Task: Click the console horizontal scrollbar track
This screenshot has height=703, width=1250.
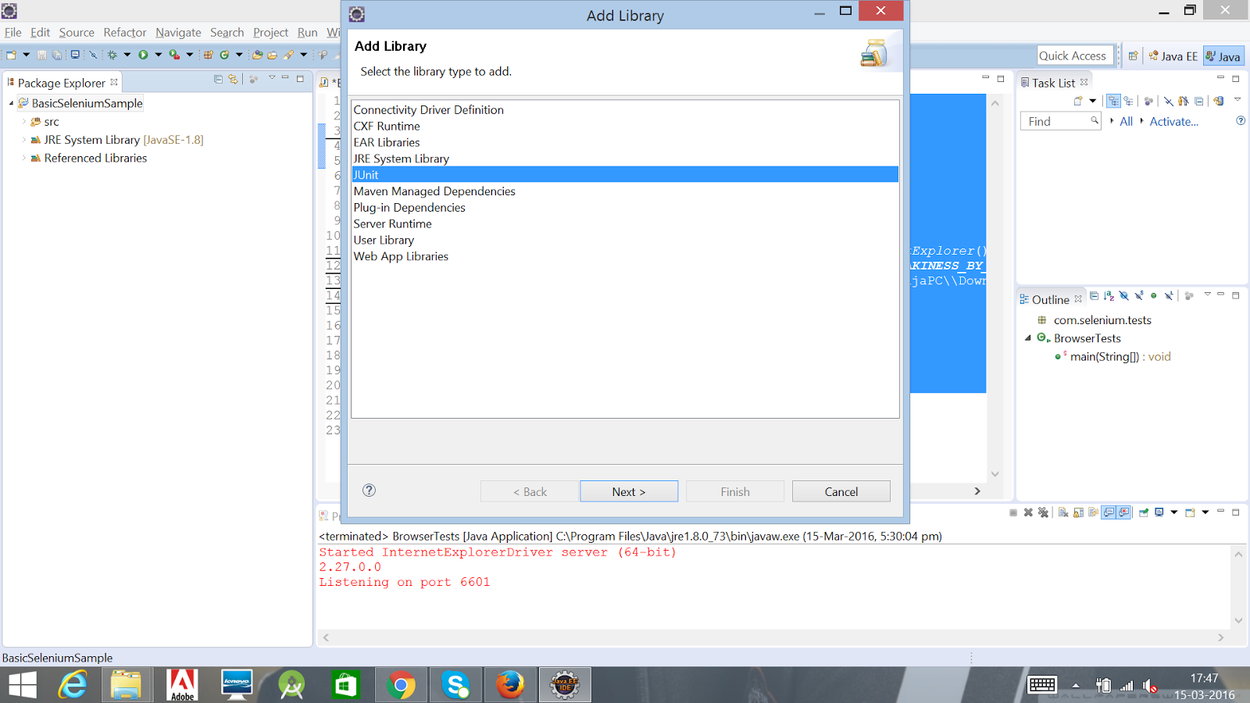Action: click(x=773, y=638)
